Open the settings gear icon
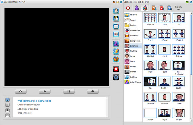The image size is (193, 125). tap(116, 77)
